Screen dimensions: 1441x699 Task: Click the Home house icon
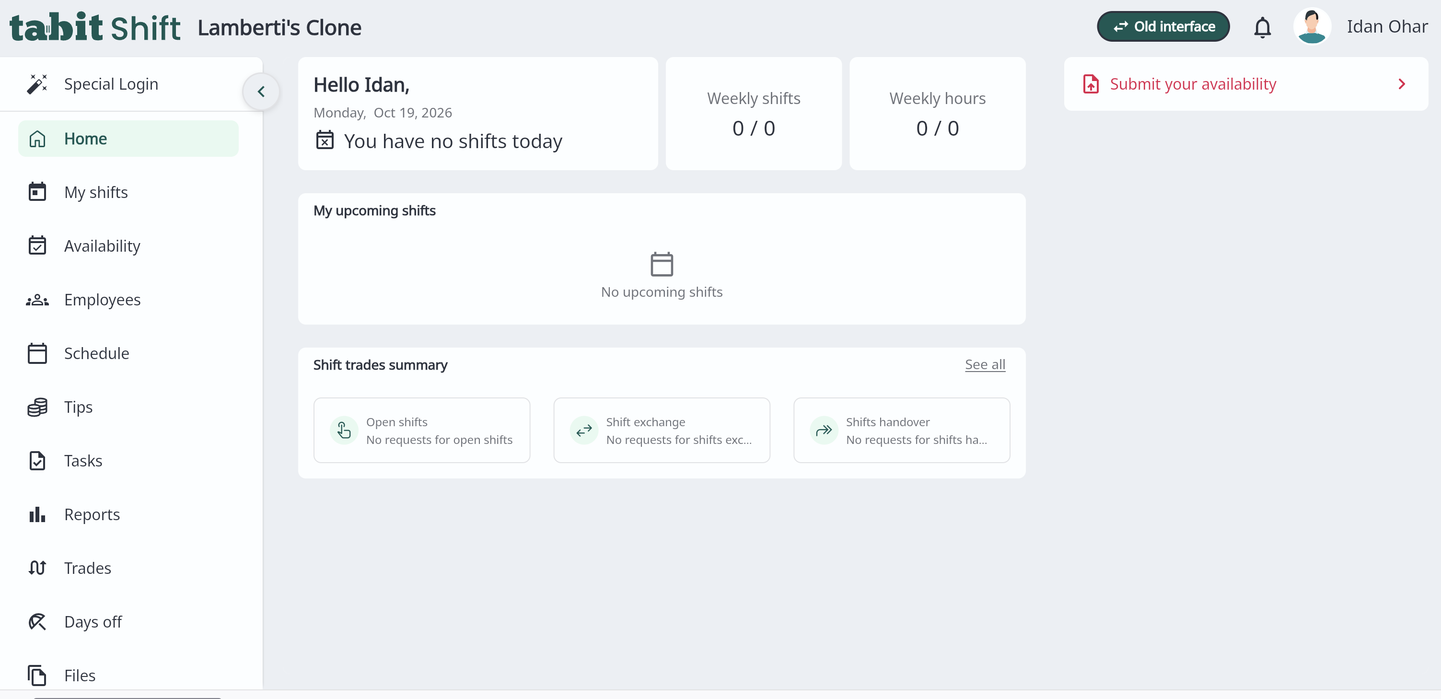pos(37,138)
